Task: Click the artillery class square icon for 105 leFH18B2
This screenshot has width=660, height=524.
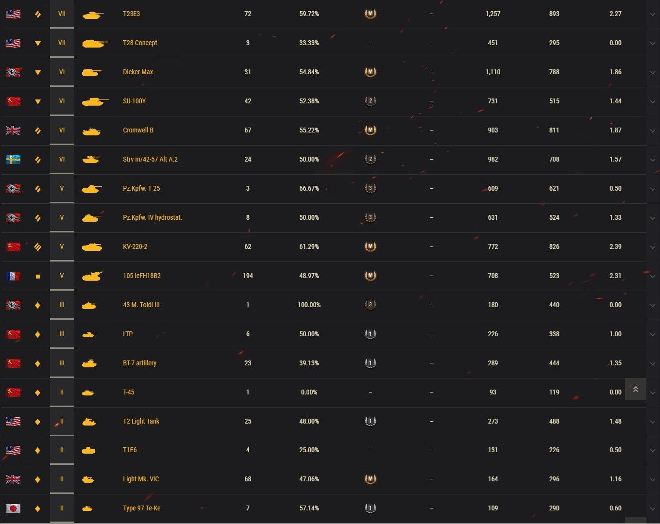Action: pyautogui.click(x=38, y=276)
